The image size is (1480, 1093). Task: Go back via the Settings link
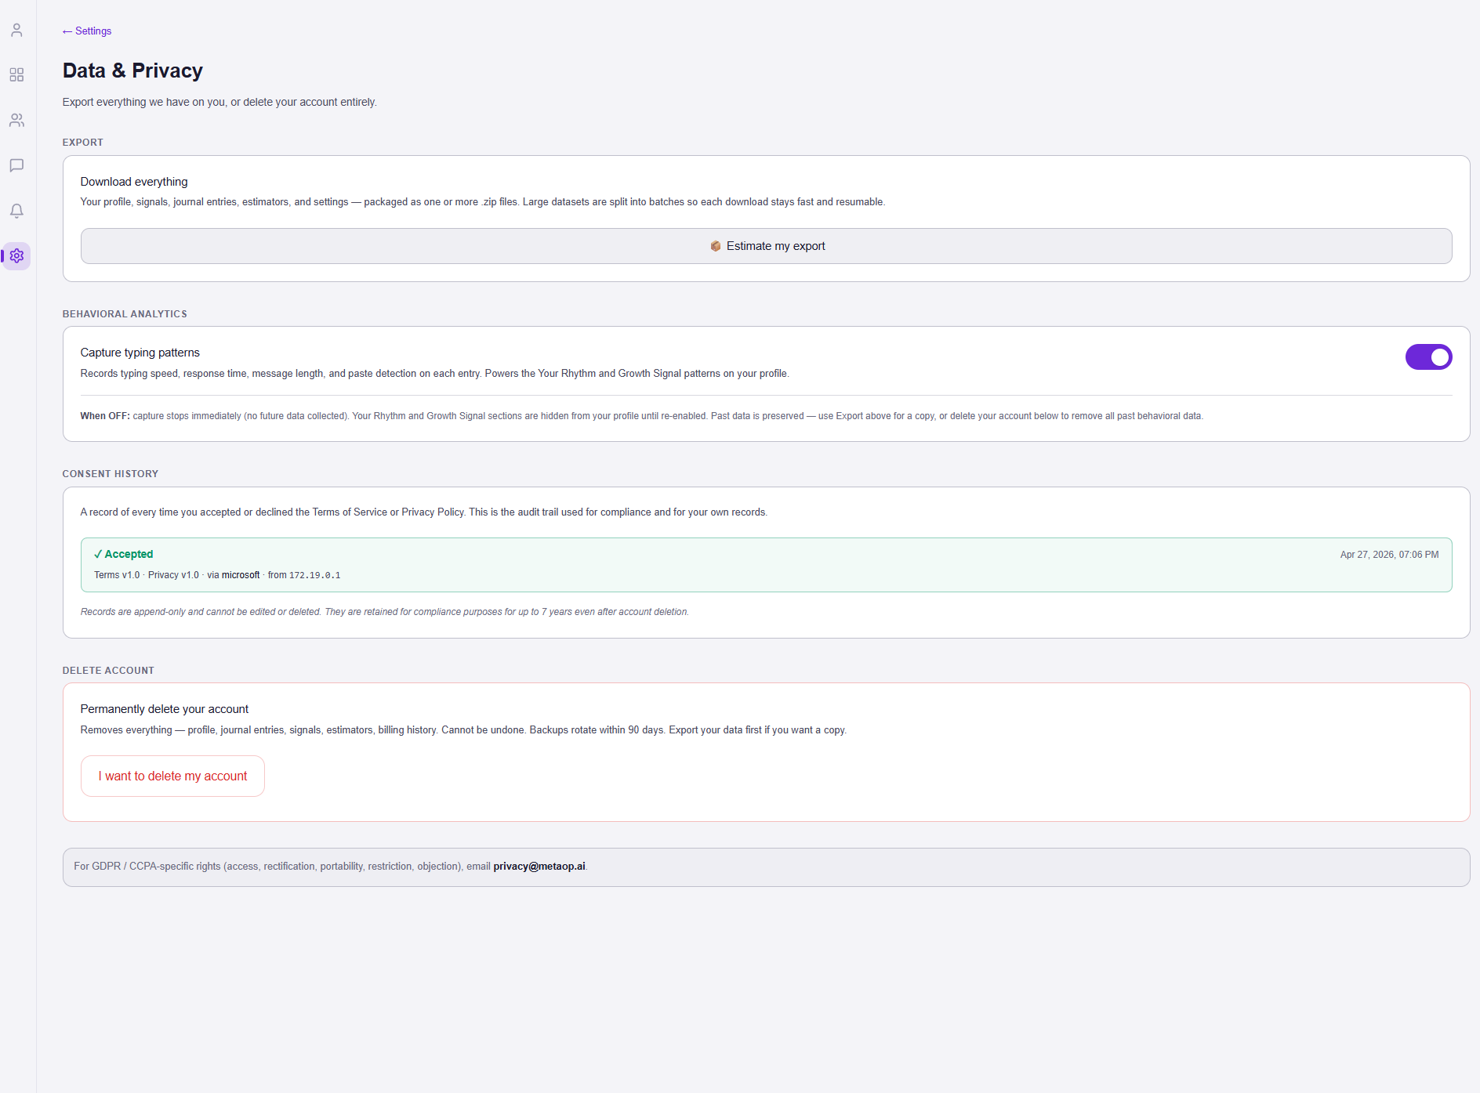(x=87, y=31)
